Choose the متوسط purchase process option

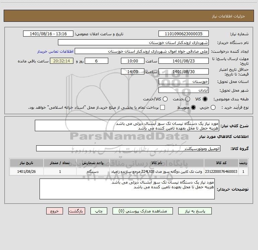point(193,107)
